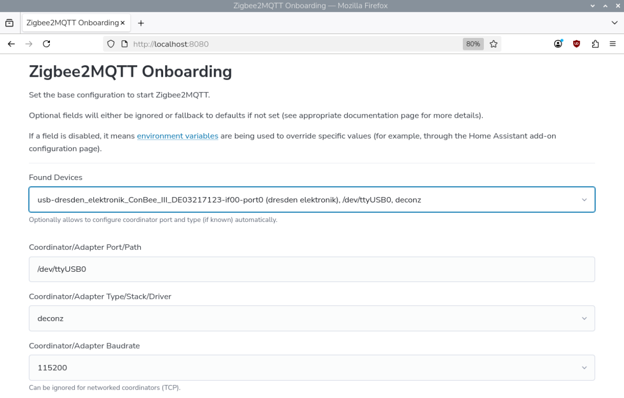Image resolution: width=624 pixels, height=398 pixels.
Task: Open the uBlock Origin extension
Action: [576, 43]
